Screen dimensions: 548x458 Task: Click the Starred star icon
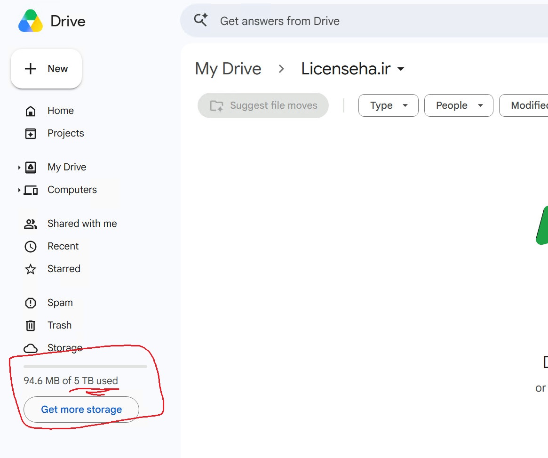[31, 269]
